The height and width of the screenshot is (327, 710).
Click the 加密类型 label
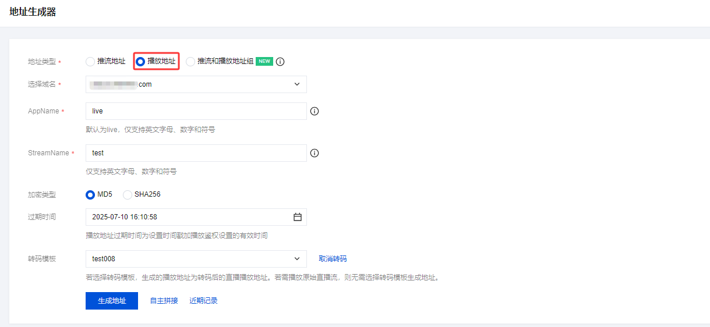(x=42, y=195)
